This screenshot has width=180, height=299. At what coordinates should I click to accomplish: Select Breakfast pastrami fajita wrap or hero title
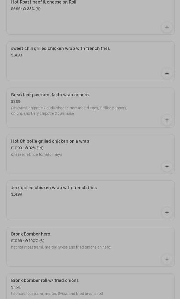tap(50, 95)
